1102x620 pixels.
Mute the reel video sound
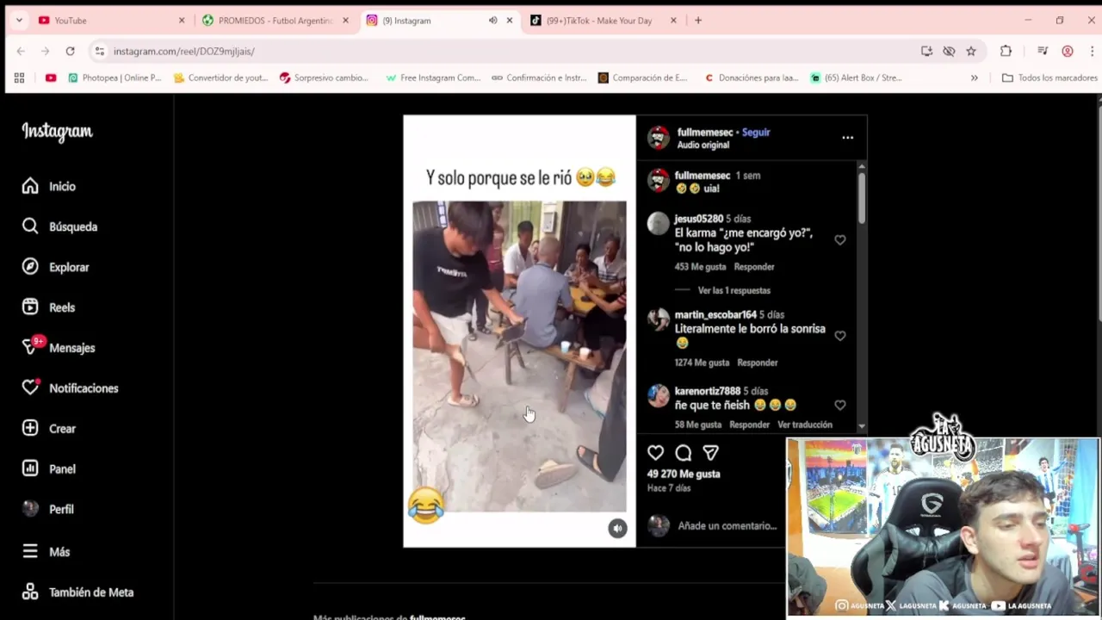(x=617, y=529)
